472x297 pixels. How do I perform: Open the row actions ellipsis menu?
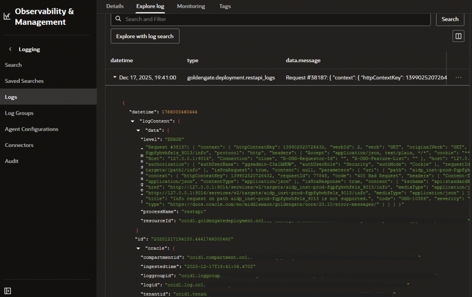point(458,78)
